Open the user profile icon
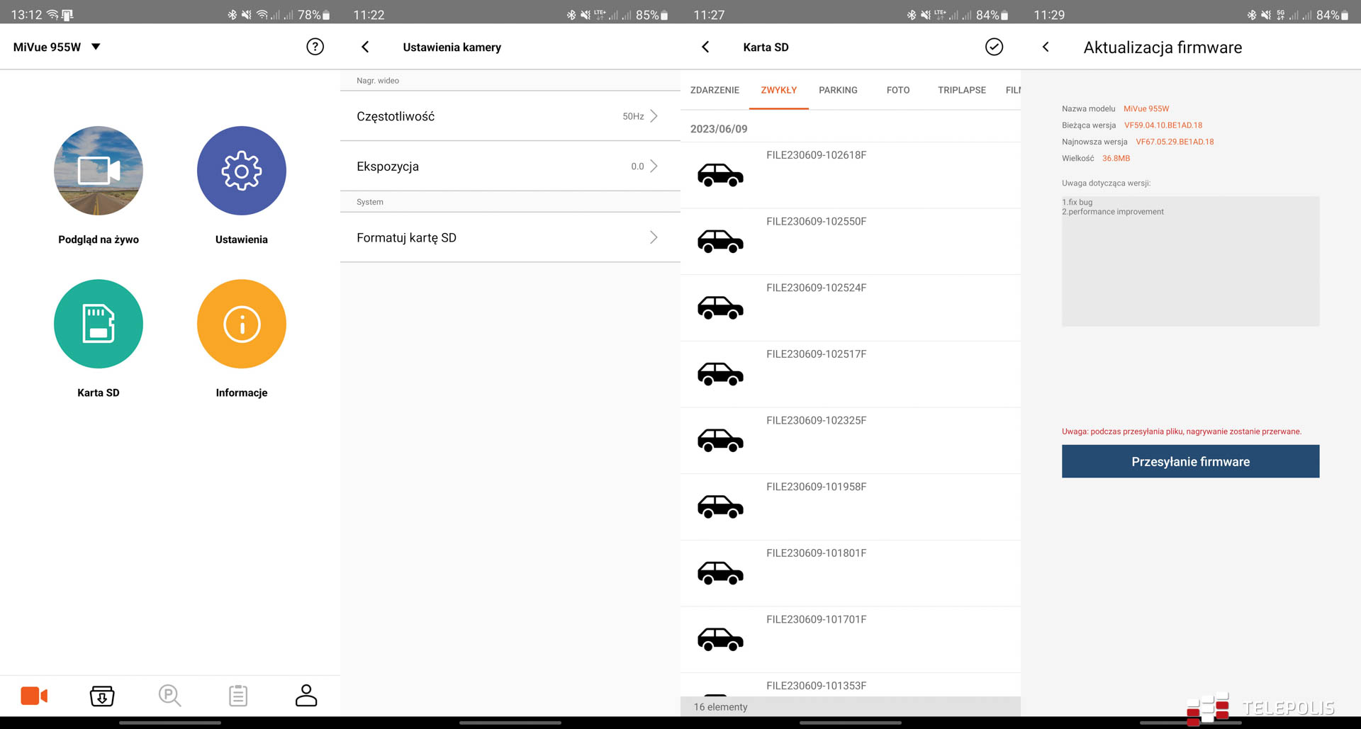The height and width of the screenshot is (729, 1361). tap(306, 696)
